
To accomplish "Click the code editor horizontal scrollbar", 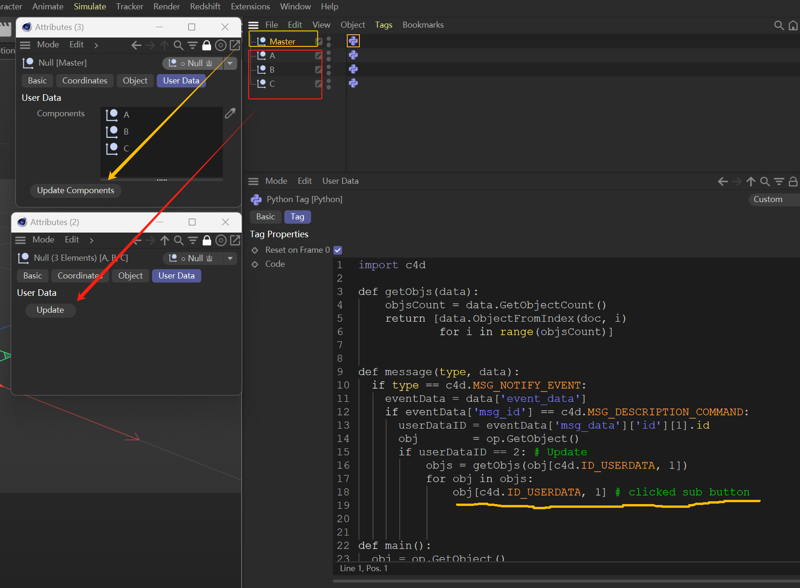I will 563,581.
